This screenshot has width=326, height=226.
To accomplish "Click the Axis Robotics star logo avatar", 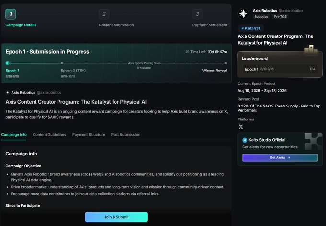I will (243, 14).
